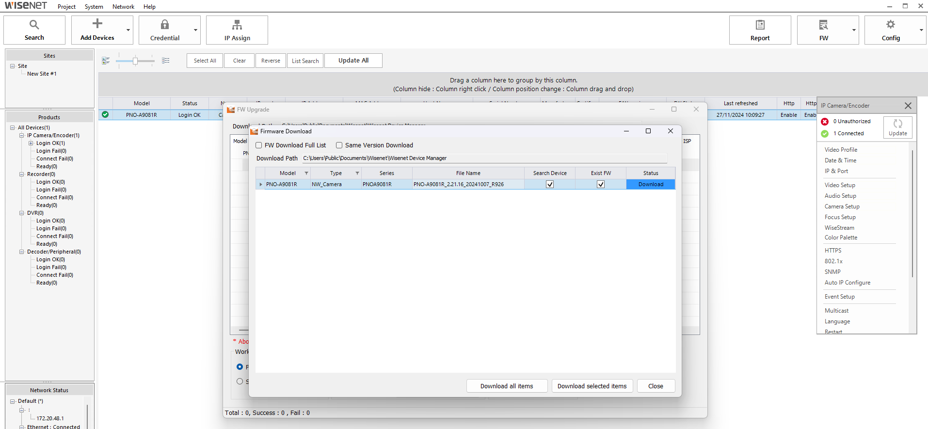Click the 1 Connected green icon
The height and width of the screenshot is (429, 928).
pyautogui.click(x=825, y=134)
